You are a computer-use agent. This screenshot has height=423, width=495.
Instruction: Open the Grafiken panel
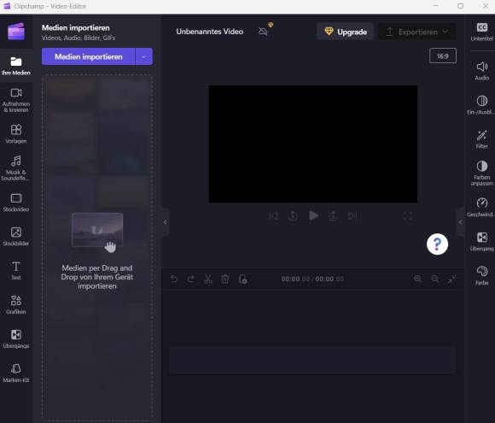(15, 305)
